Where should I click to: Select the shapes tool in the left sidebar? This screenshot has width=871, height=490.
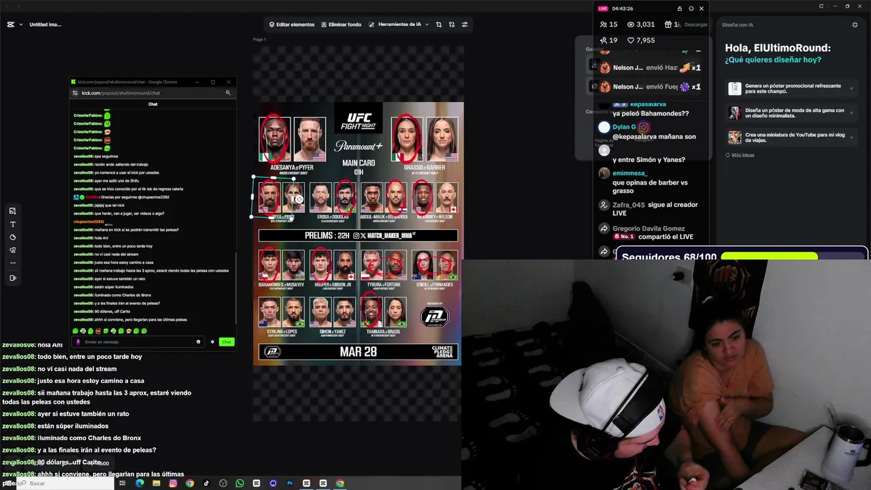click(12, 238)
